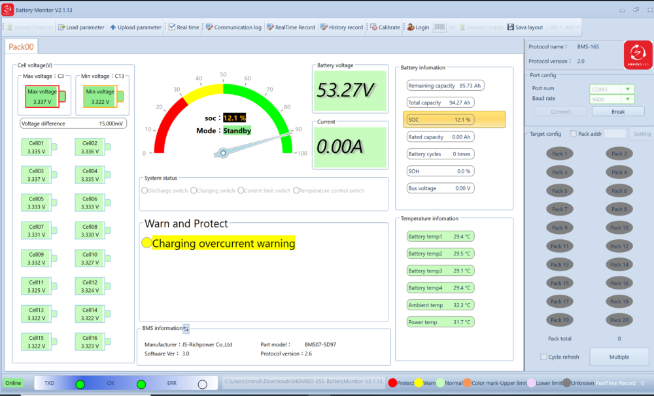654x396 pixels.
Task: Click the Connect button
Action: [560, 112]
